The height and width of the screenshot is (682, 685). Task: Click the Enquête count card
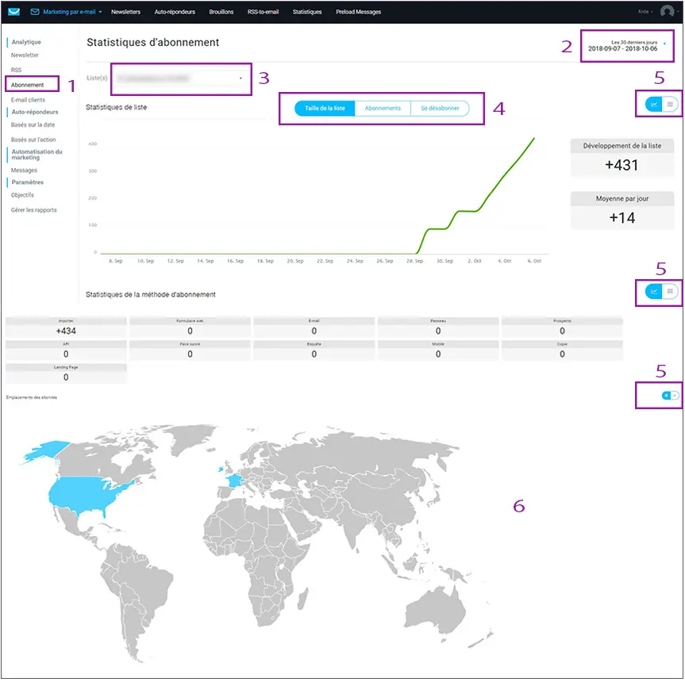click(314, 351)
